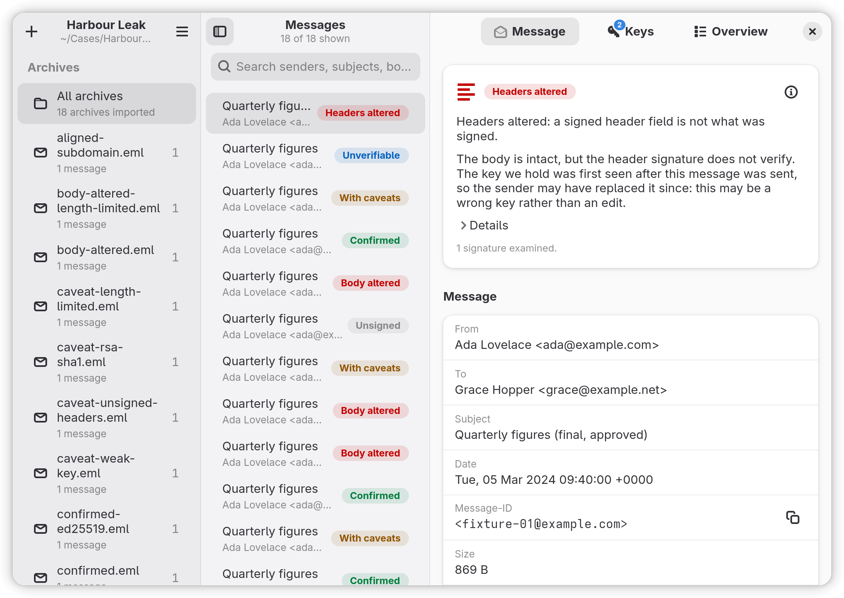Switch to the Message tab
The height and width of the screenshot is (598, 844).
pos(530,31)
